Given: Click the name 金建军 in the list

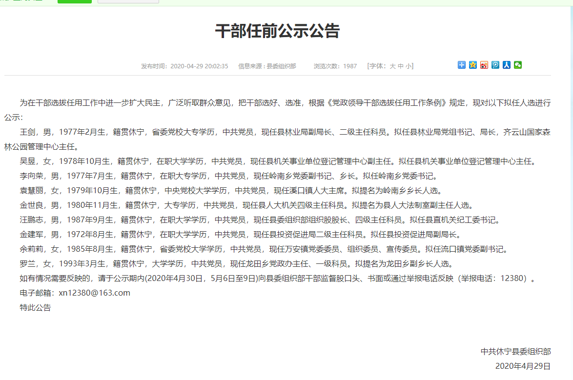Looking at the screenshot, I should (x=31, y=234).
